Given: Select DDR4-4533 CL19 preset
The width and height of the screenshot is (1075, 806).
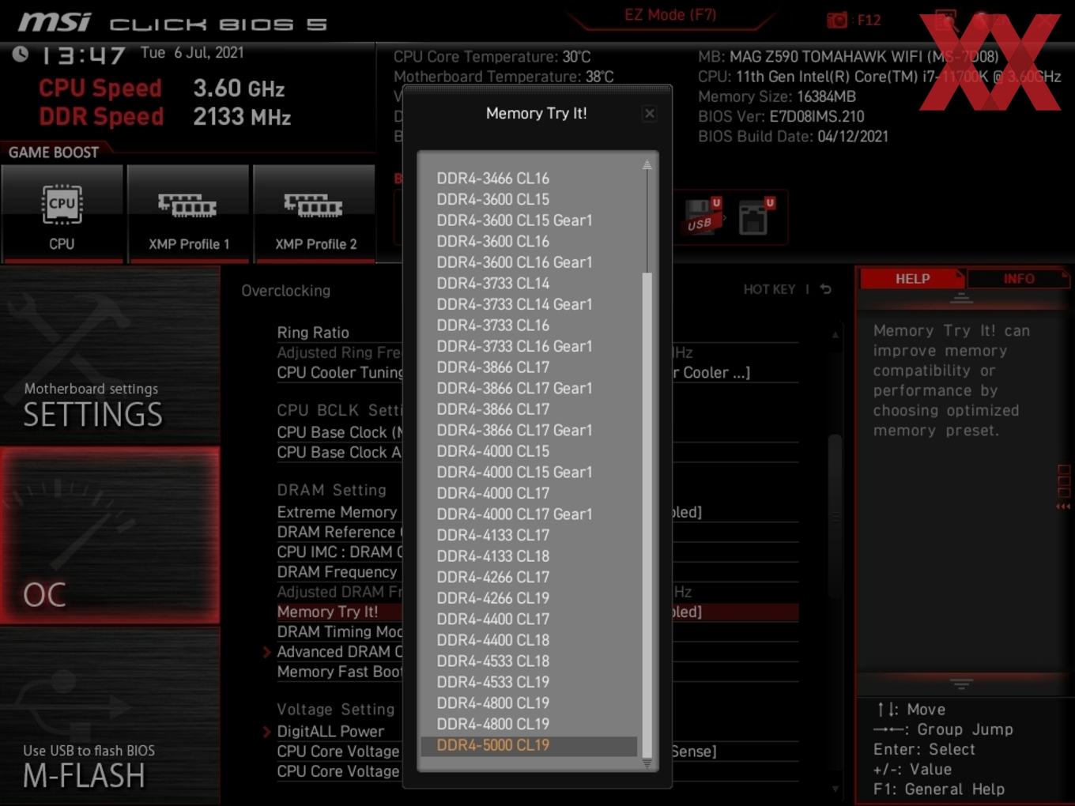Looking at the screenshot, I should [x=492, y=682].
